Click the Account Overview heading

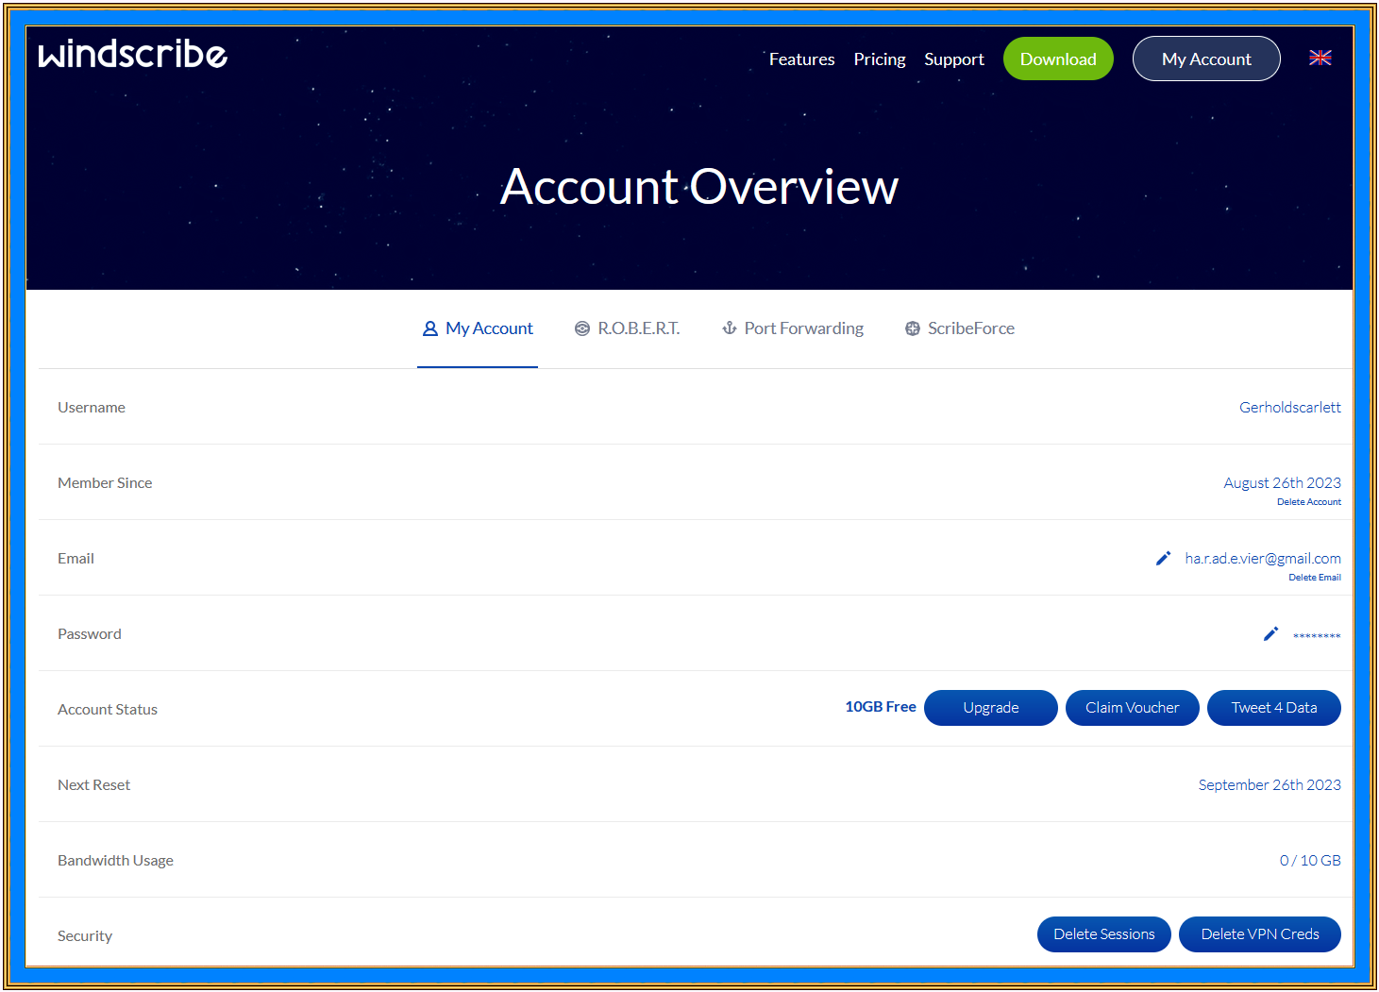click(x=699, y=186)
